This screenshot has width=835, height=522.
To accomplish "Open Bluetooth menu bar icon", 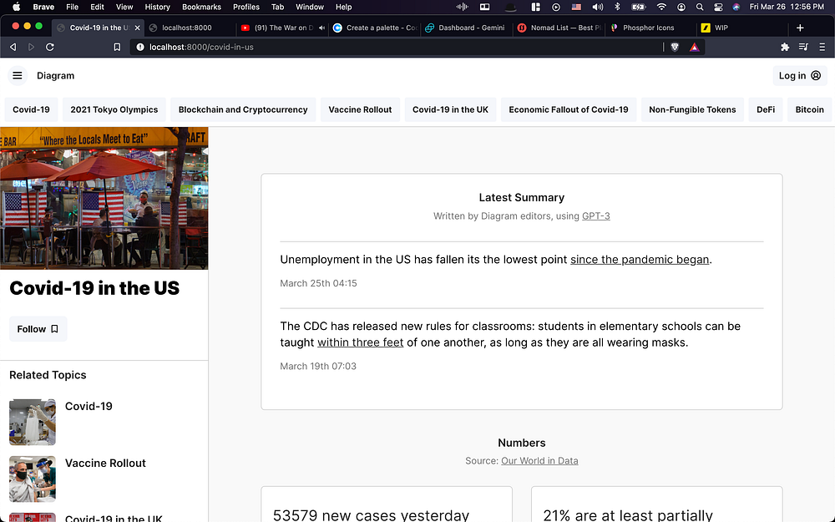I will [617, 7].
